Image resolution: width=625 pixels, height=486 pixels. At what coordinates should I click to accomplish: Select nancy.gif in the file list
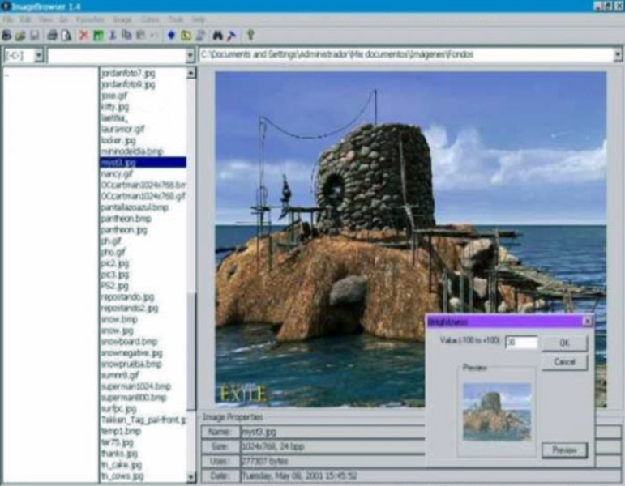[117, 173]
